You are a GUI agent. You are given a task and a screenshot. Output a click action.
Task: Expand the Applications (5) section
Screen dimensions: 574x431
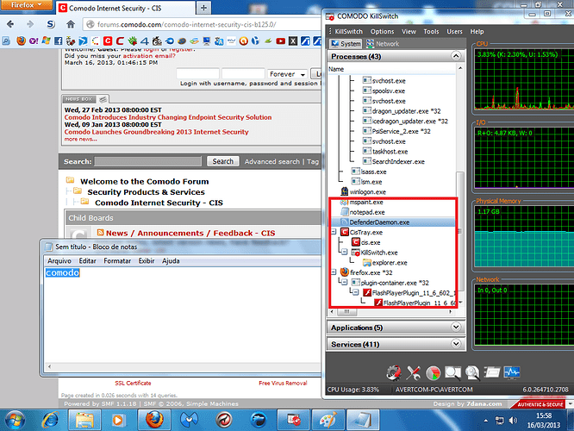pos(456,327)
